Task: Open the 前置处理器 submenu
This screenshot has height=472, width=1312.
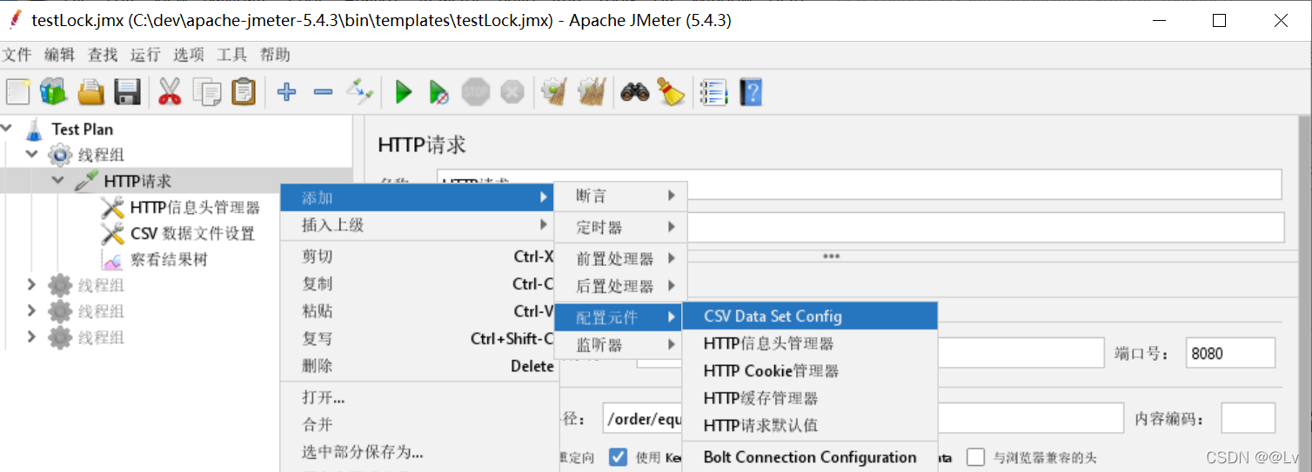Action: [621, 259]
